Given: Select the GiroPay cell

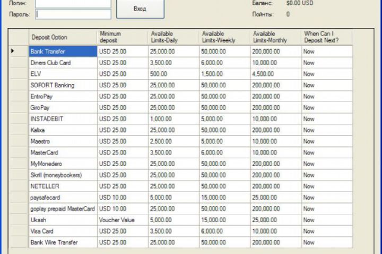Looking at the screenshot, I should 63,107.
